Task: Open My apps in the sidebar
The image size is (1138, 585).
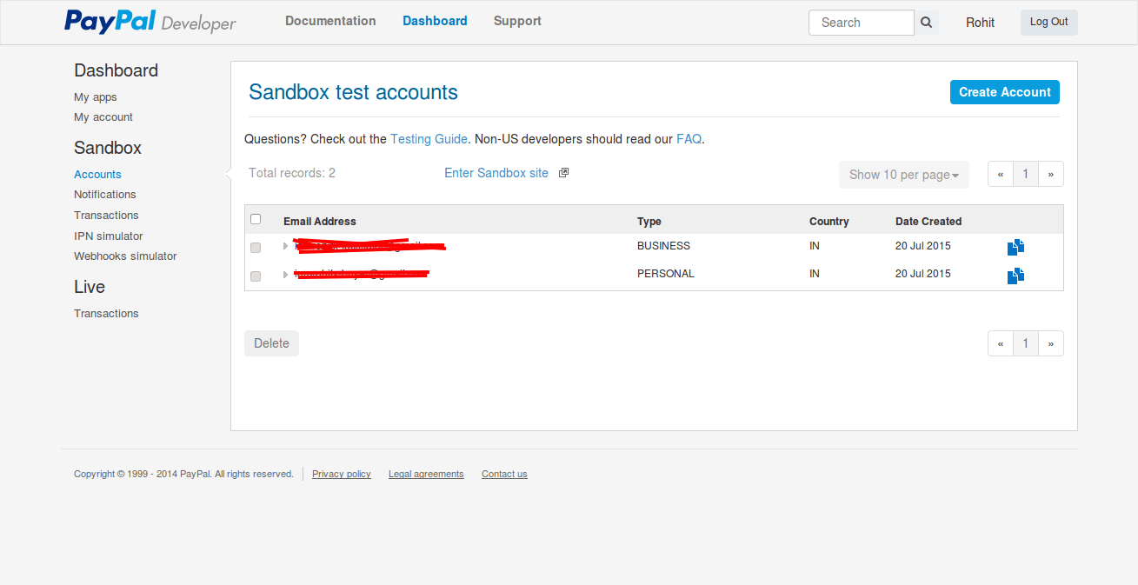Action: point(96,97)
